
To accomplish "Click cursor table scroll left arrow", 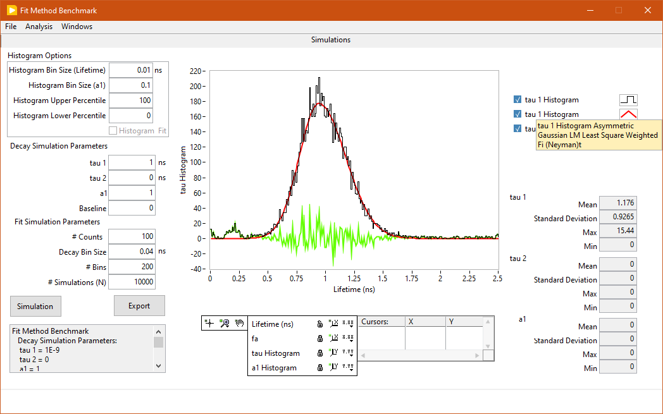I will (x=362, y=356).
